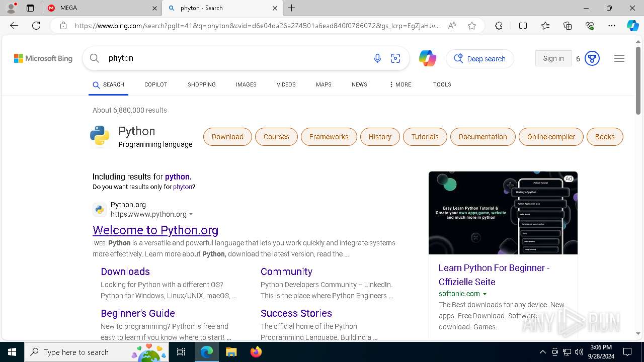The width and height of the screenshot is (644, 362).
Task: Open Welcome to Python.org result
Action: (155, 230)
